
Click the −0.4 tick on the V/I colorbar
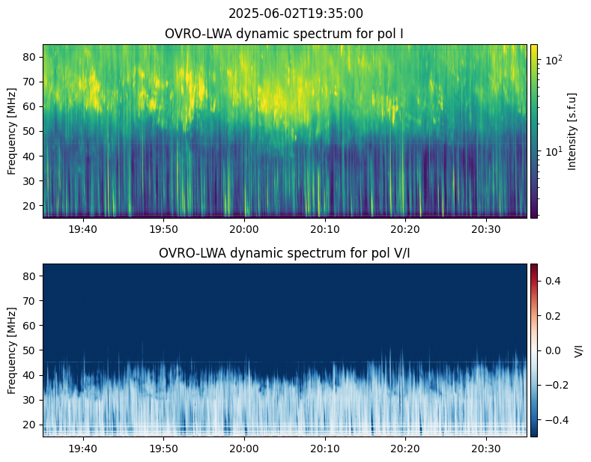555,419
